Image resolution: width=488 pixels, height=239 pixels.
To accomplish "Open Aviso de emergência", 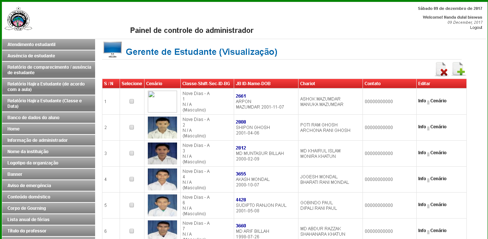I will click(49, 186).
